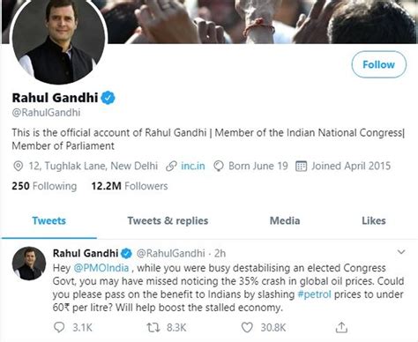The image size is (418, 342).
Task: Select the Likes tab
Action: coord(374,220)
